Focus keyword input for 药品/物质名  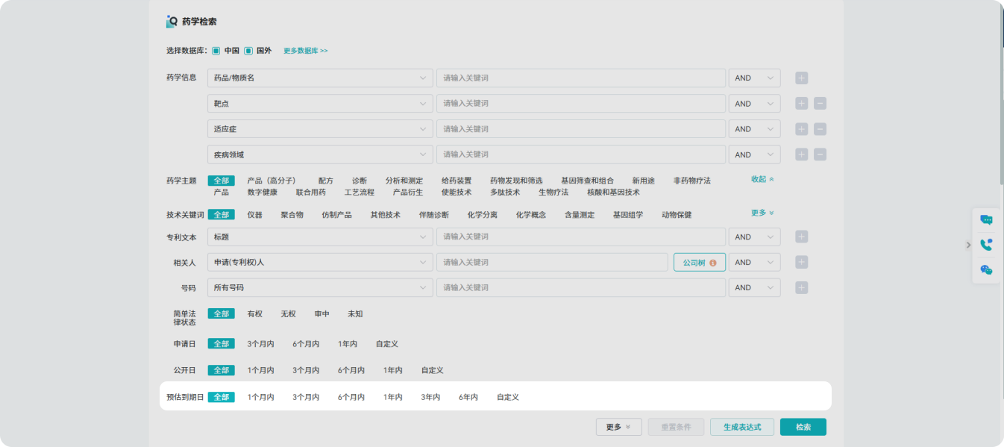click(581, 78)
